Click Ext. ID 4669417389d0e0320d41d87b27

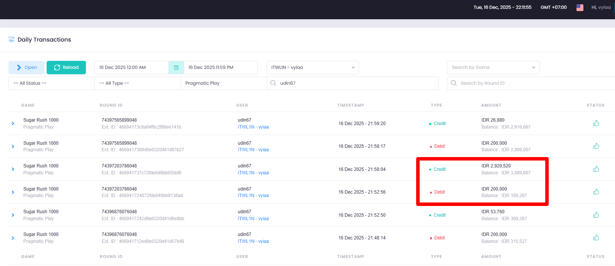tap(143, 150)
